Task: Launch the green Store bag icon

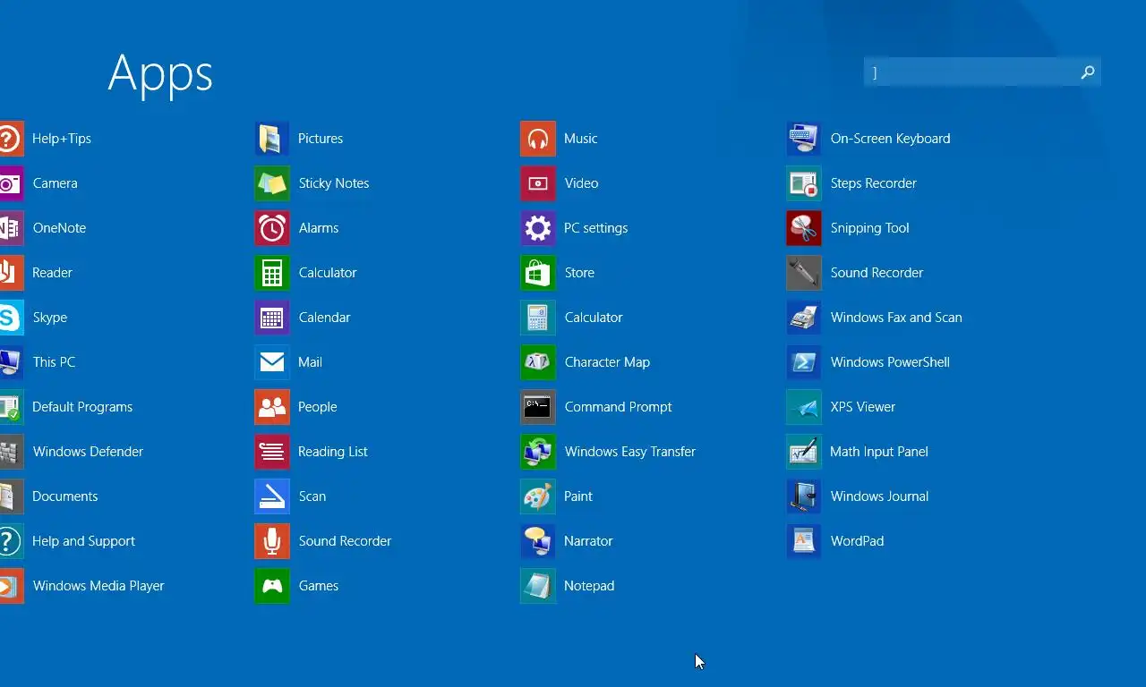Action: tap(538, 273)
